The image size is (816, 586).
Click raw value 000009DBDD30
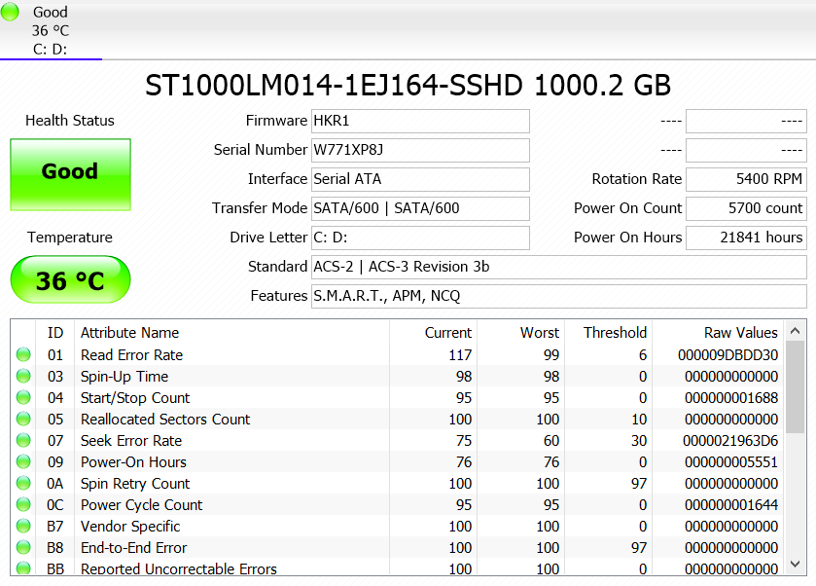coord(727,355)
